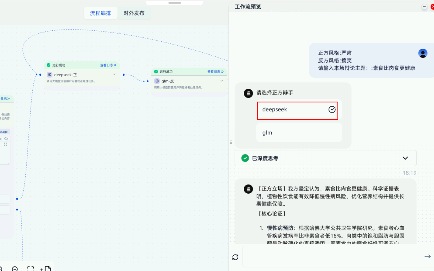Open 查看日志 on the glm-反 node
Image resolution: width=434 pixels, height=271 pixels.
coord(216,71)
